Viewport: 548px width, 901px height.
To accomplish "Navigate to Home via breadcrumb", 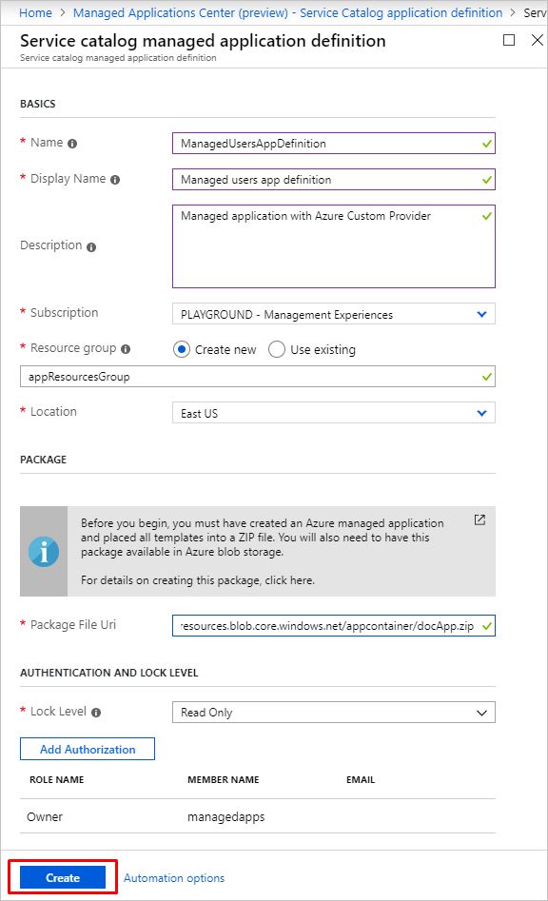I will click(36, 12).
